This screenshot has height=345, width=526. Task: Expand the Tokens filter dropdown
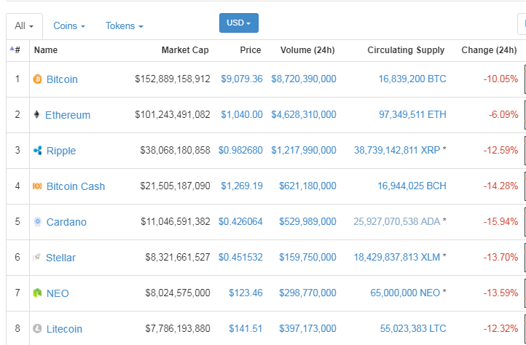(x=124, y=26)
